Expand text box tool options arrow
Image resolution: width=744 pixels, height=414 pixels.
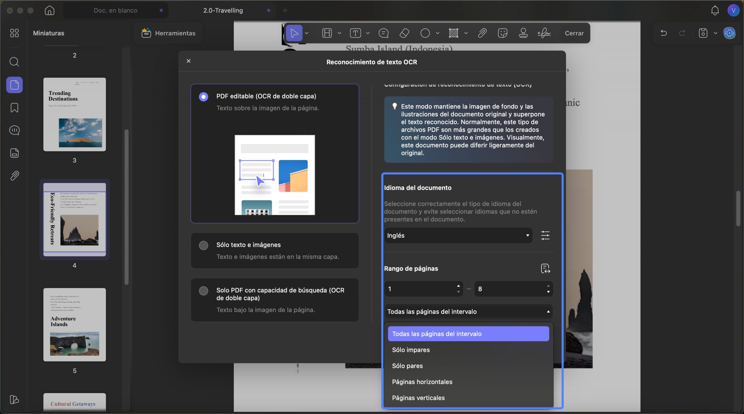pos(368,33)
